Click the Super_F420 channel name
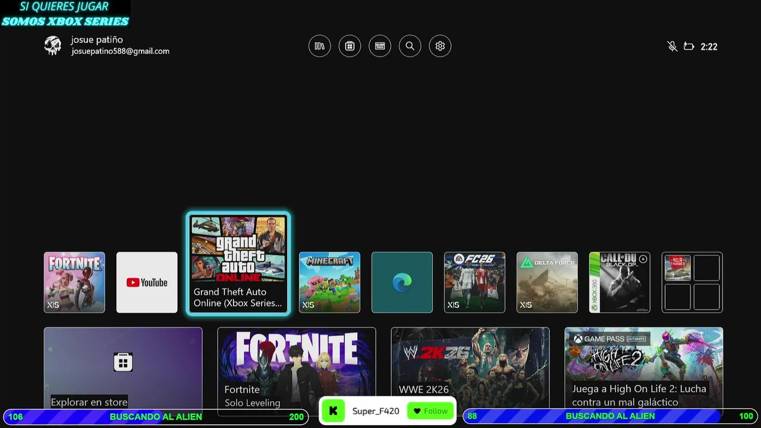761x428 pixels. (x=376, y=411)
